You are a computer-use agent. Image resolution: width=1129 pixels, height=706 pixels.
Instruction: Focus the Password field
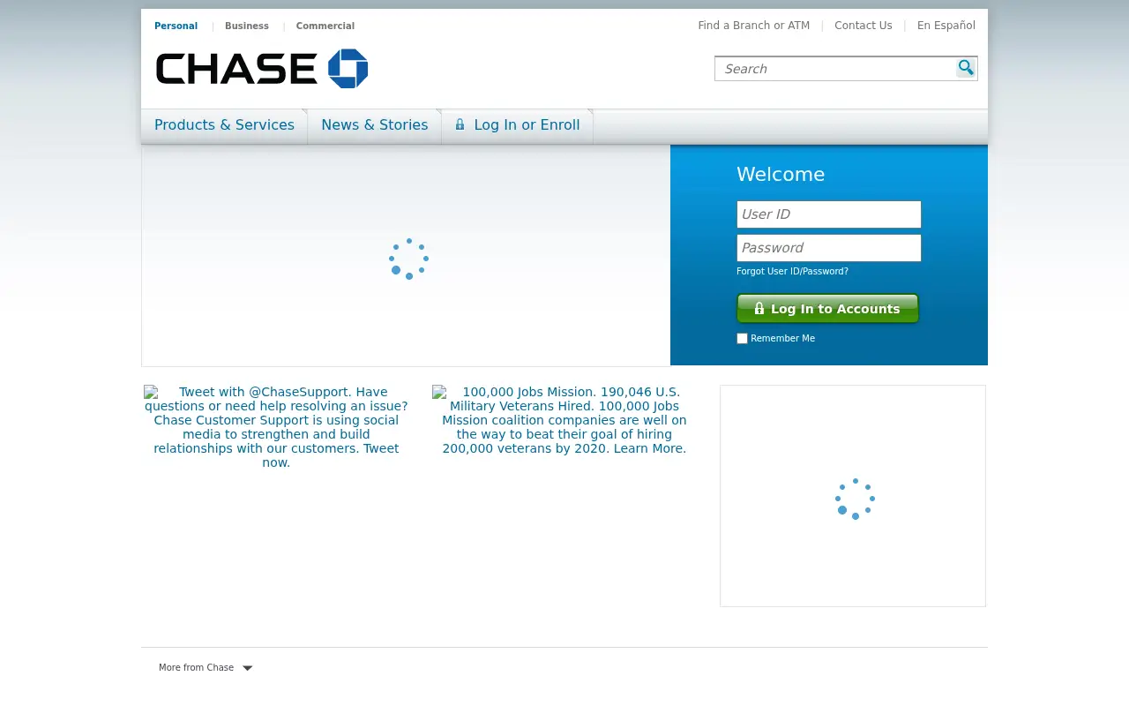click(829, 248)
